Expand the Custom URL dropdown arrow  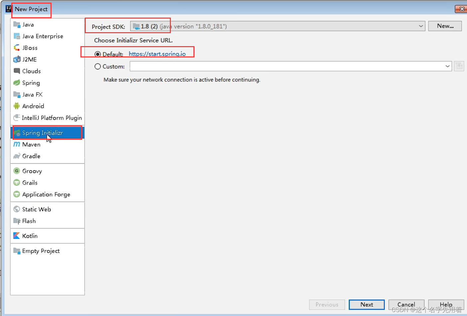[447, 66]
